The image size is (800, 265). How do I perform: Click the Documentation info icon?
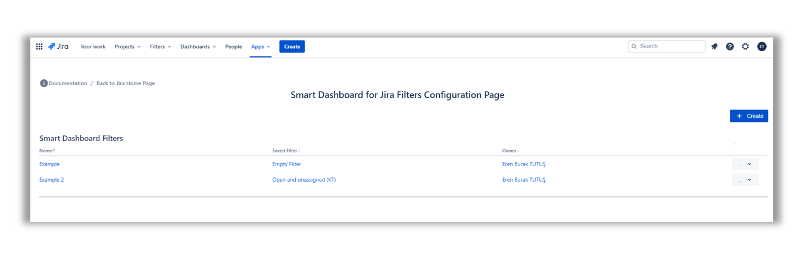click(43, 83)
